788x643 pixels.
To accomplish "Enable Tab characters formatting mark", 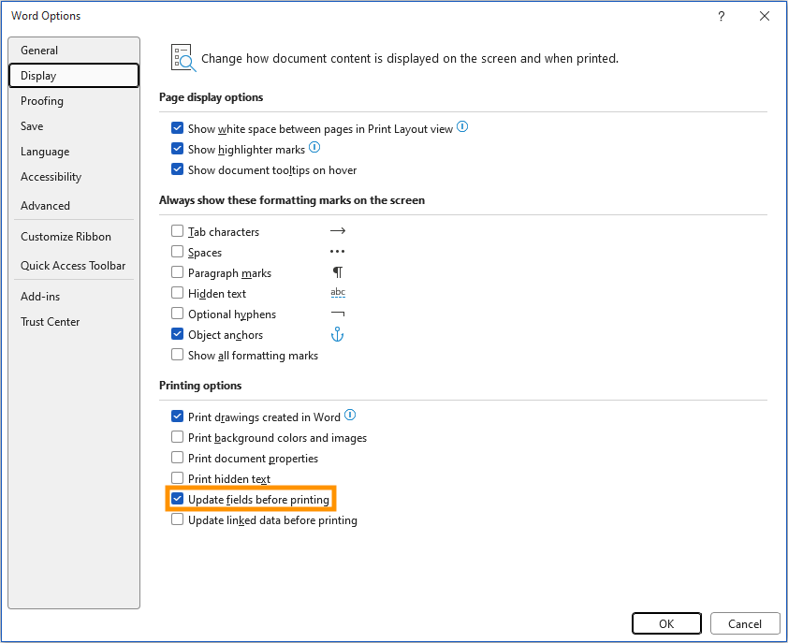I will click(x=177, y=231).
